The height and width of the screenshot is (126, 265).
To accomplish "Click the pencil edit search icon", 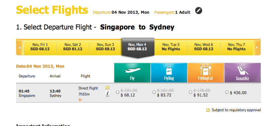I will tap(198, 11).
